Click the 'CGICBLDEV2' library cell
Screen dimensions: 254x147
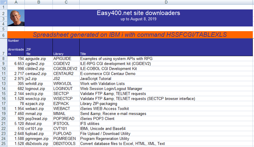click(66, 69)
